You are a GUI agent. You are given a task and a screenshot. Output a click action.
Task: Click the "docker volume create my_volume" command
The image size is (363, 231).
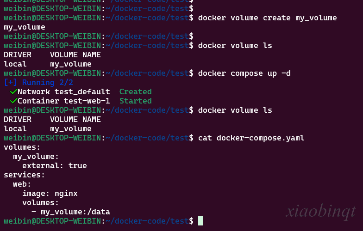(267, 18)
